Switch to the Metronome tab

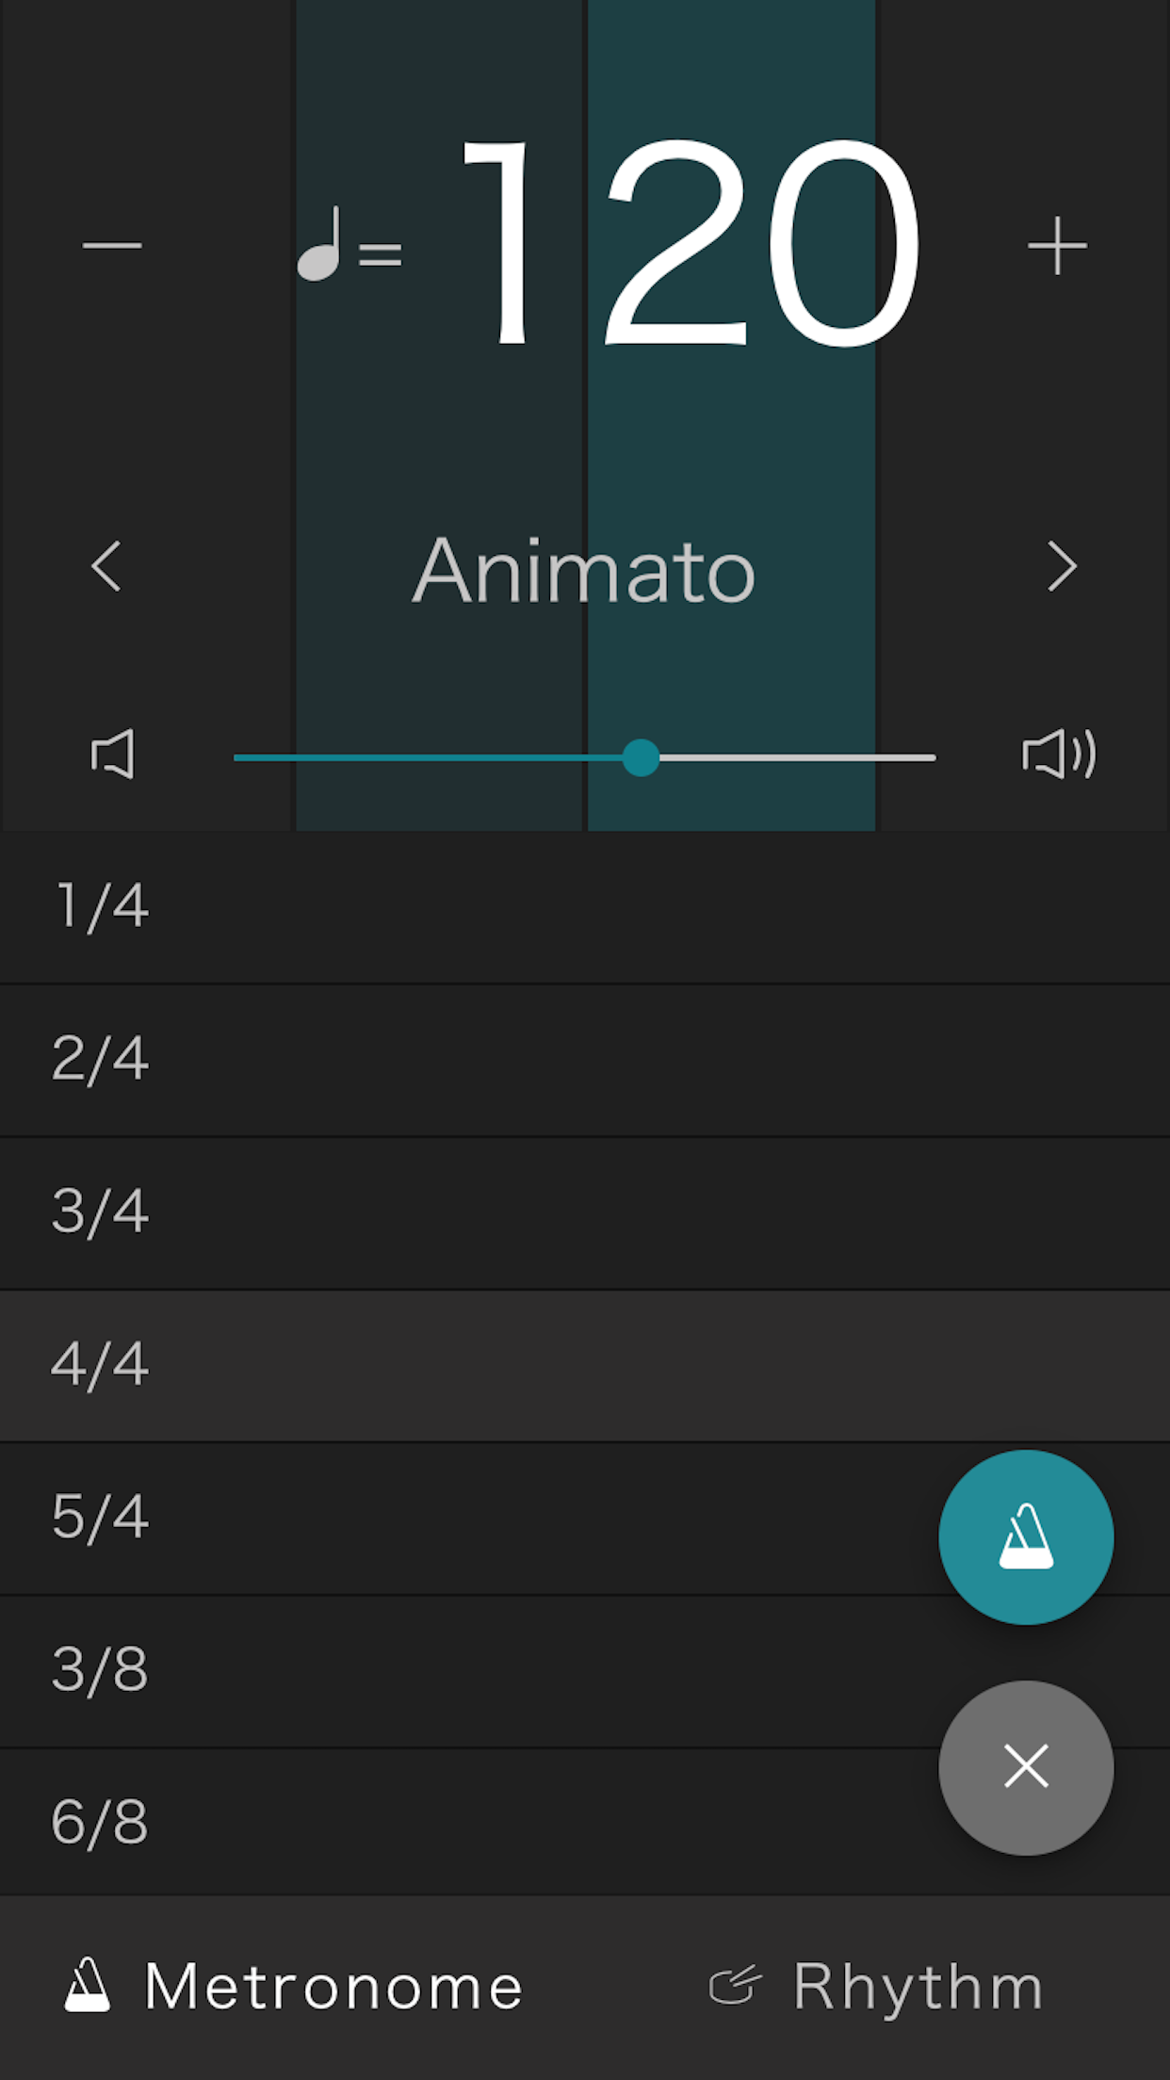coord(293,1986)
